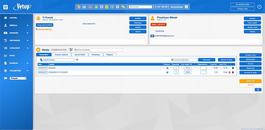Click the refresh icon next to ajouter produit

[x=77, y=60]
